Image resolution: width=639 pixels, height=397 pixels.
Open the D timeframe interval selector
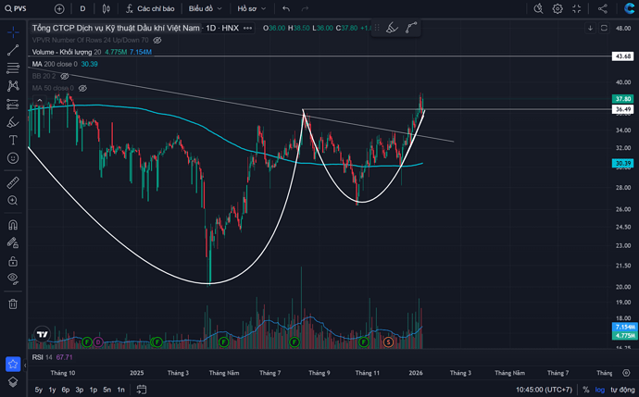point(82,8)
